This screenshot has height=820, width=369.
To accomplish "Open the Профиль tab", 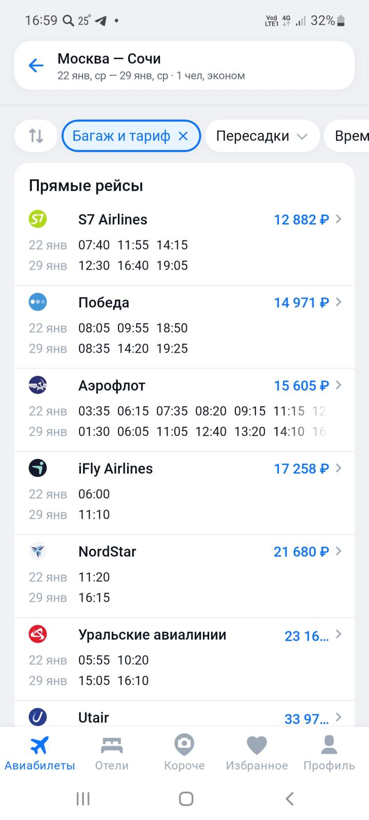I will coord(329,753).
